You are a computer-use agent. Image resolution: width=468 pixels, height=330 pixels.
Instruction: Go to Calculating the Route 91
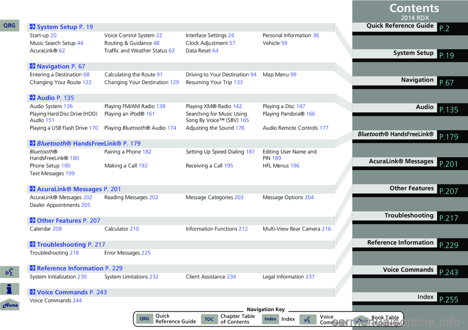[x=134, y=74]
